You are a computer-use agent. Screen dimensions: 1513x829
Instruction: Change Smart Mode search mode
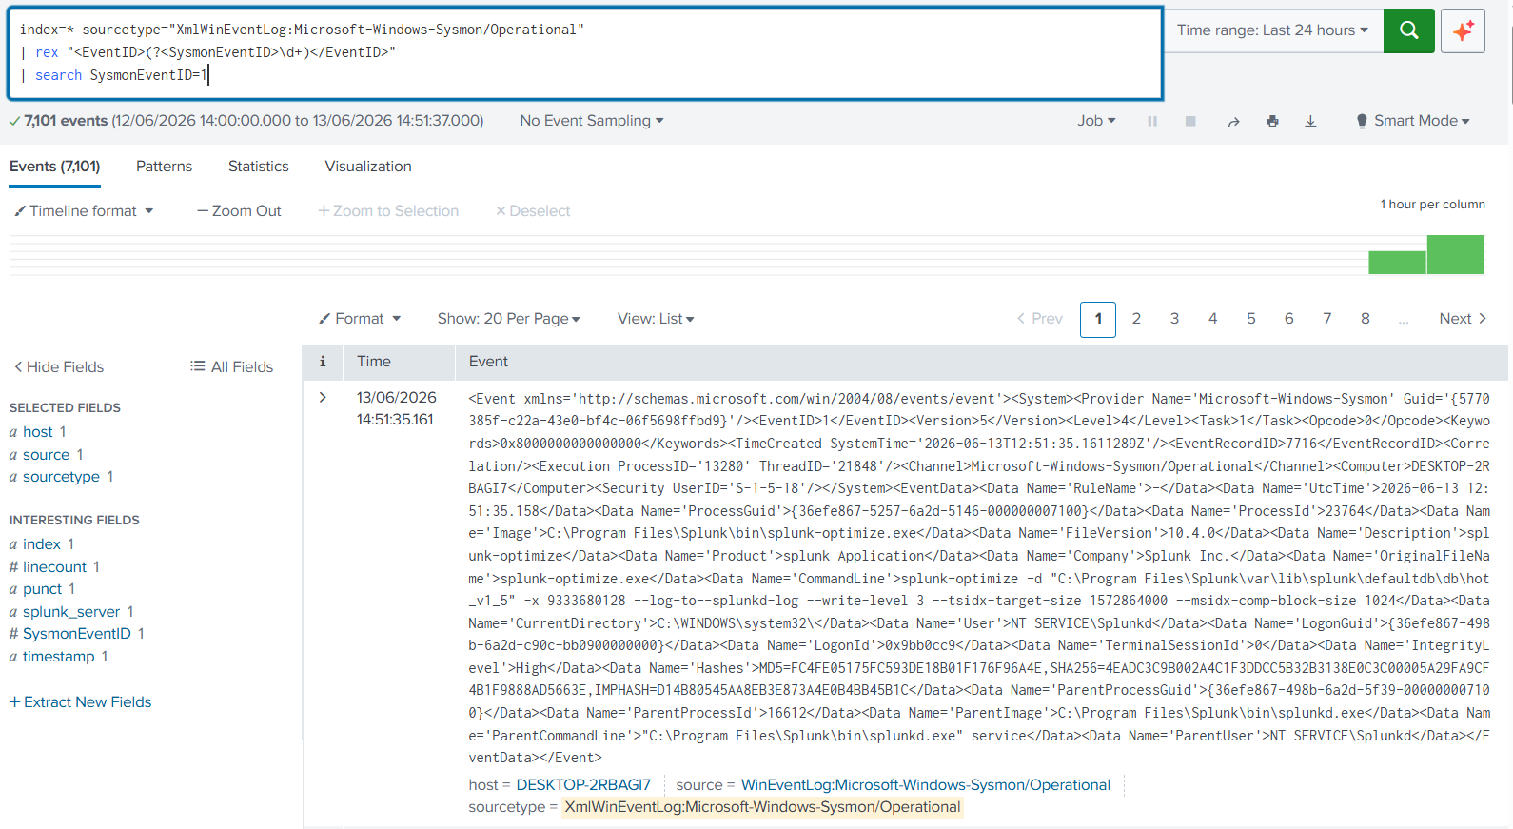[1413, 121]
